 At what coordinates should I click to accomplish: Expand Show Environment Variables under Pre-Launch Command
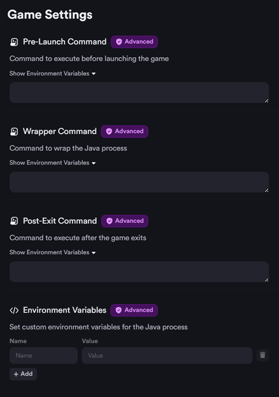pyautogui.click(x=53, y=73)
